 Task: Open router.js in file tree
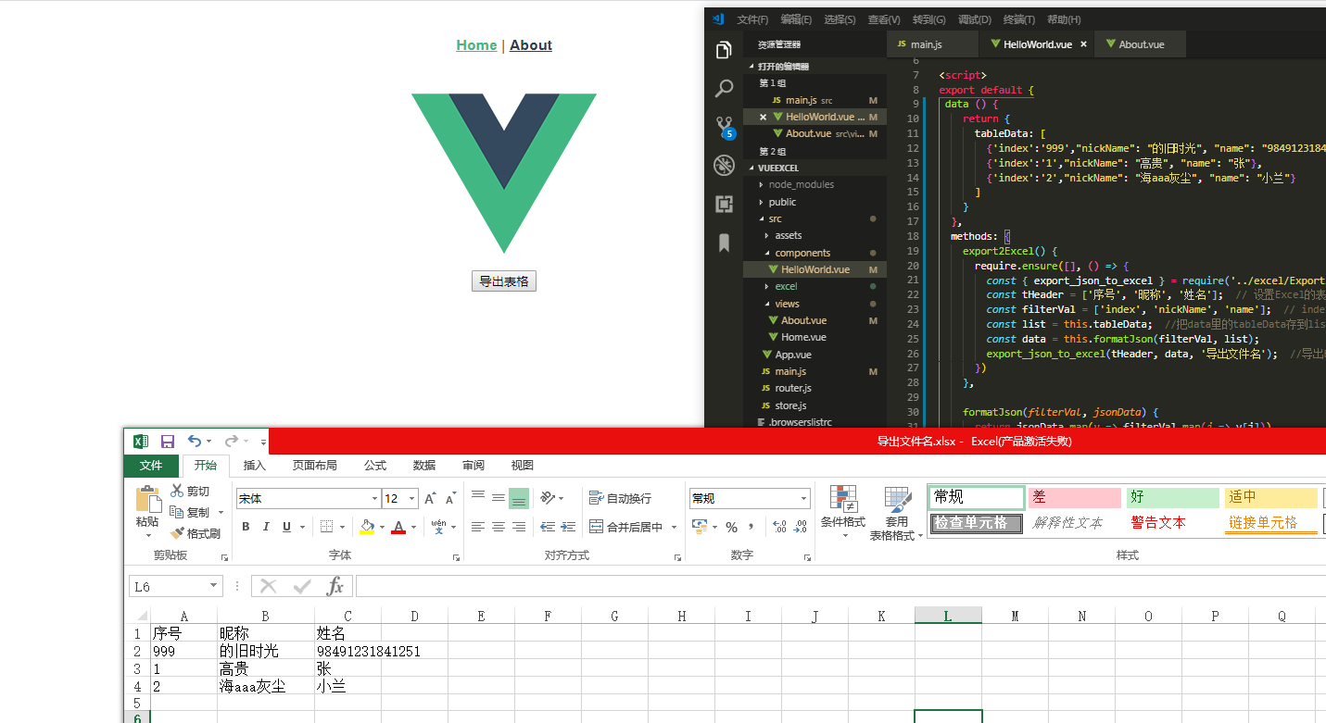(793, 388)
